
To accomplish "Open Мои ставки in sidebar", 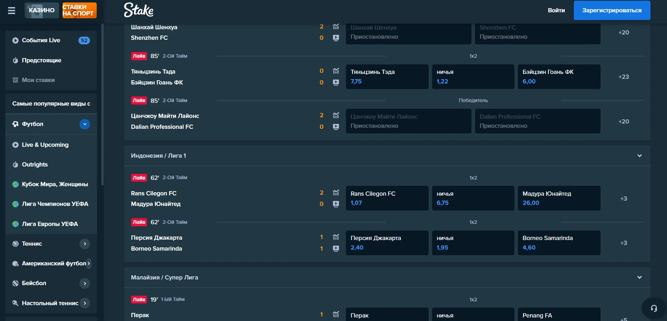I will tap(51, 80).
